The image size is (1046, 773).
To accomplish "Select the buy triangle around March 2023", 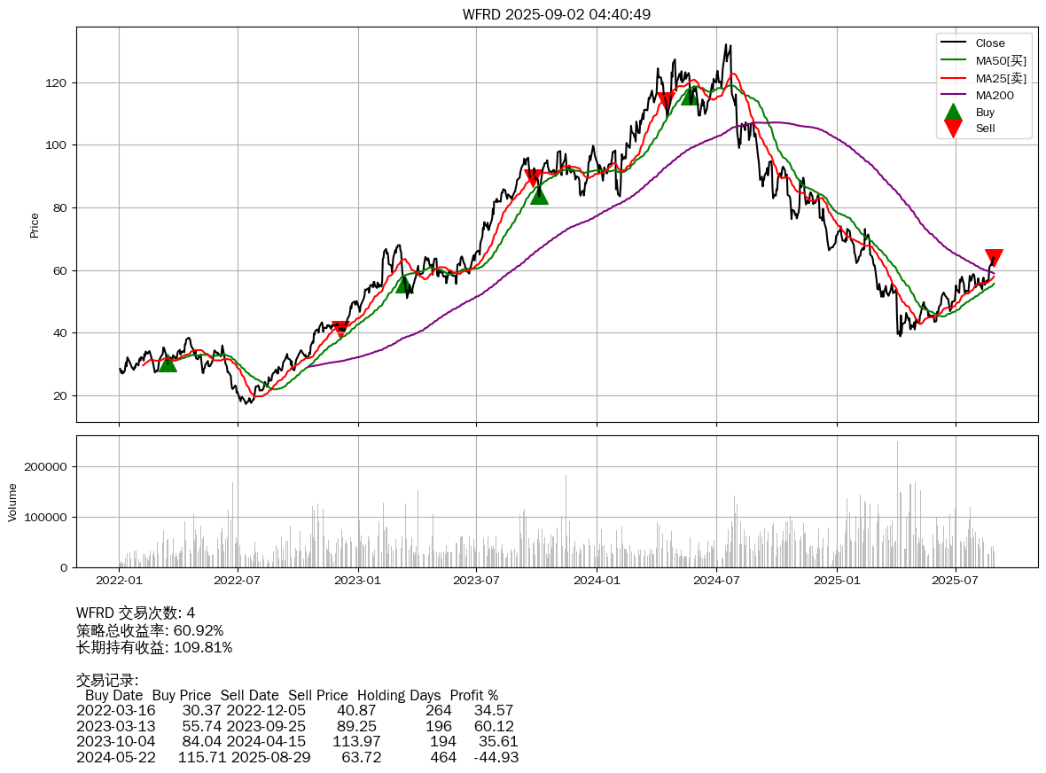I will tap(404, 284).
